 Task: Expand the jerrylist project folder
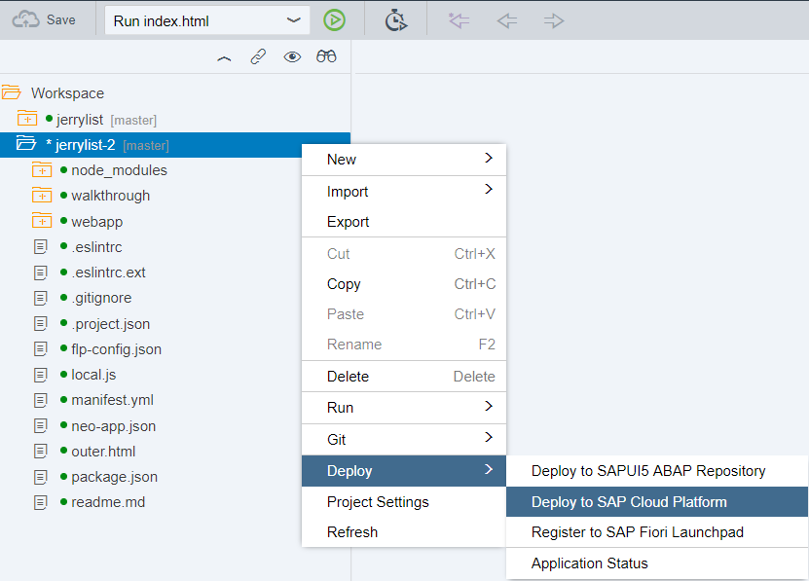27,119
